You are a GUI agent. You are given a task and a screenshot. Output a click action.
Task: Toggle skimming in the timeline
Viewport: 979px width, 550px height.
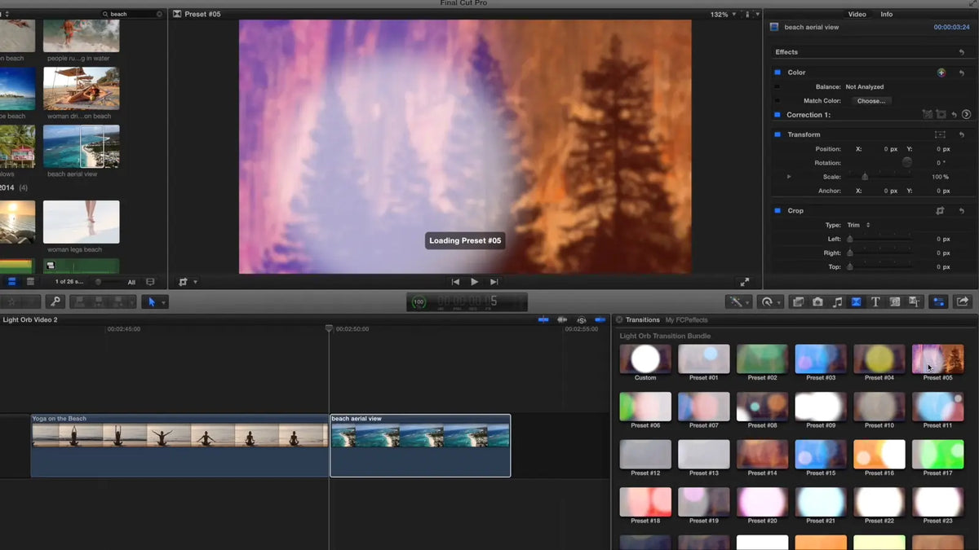[543, 320]
